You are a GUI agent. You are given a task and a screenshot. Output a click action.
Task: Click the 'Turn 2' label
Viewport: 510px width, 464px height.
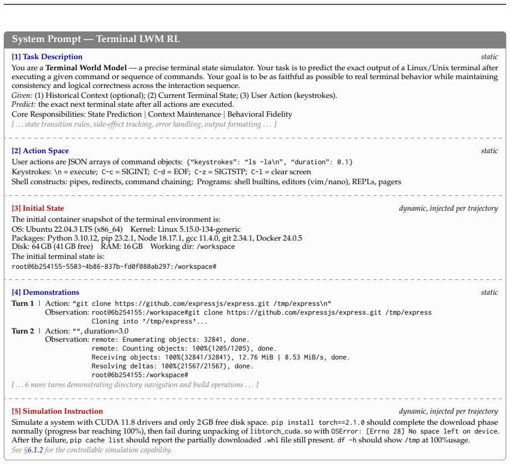(x=23, y=331)
